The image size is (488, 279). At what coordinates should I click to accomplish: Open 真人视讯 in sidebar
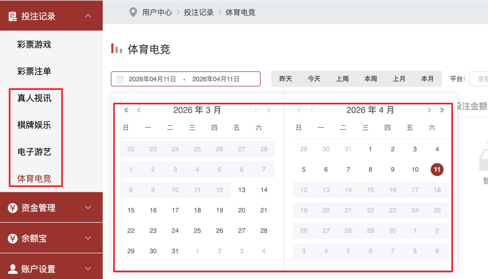pos(35,98)
